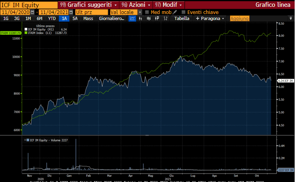Click the pencil icon next to Med mob
Viewport: 295px width, 182px height.
tap(175, 12)
